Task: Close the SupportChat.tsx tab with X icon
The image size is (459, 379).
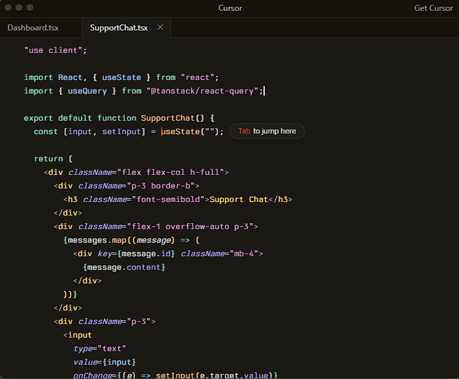Action: 160,28
